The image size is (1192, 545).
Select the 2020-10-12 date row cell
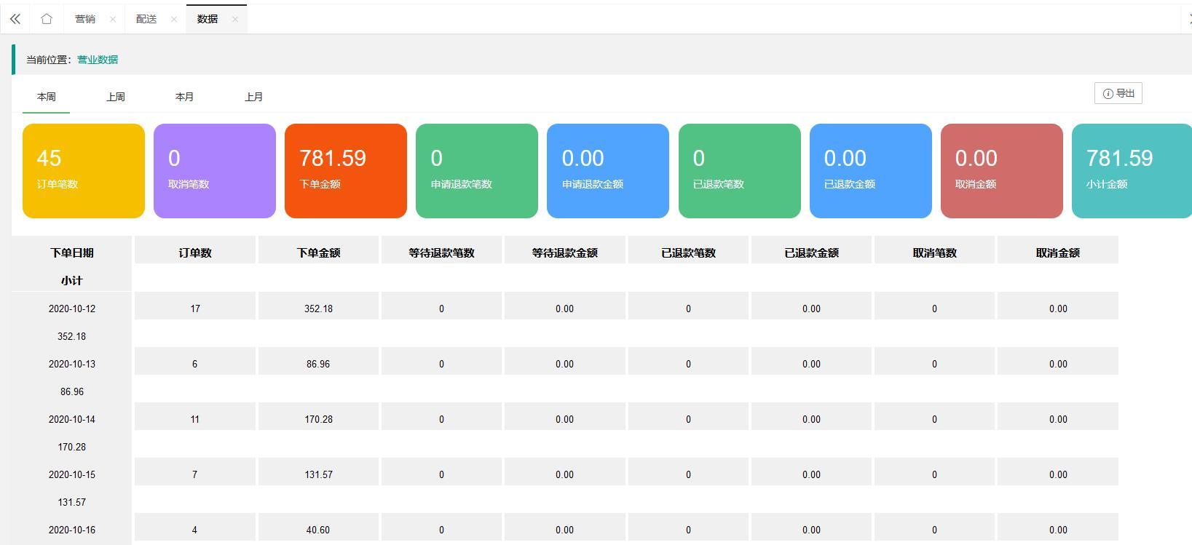pos(72,309)
